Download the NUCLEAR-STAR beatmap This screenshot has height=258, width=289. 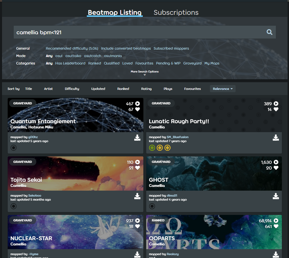click(x=137, y=255)
